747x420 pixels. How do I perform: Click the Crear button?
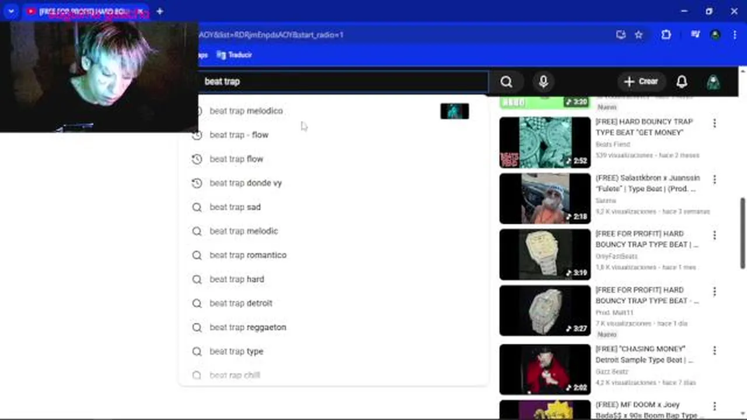(640, 82)
